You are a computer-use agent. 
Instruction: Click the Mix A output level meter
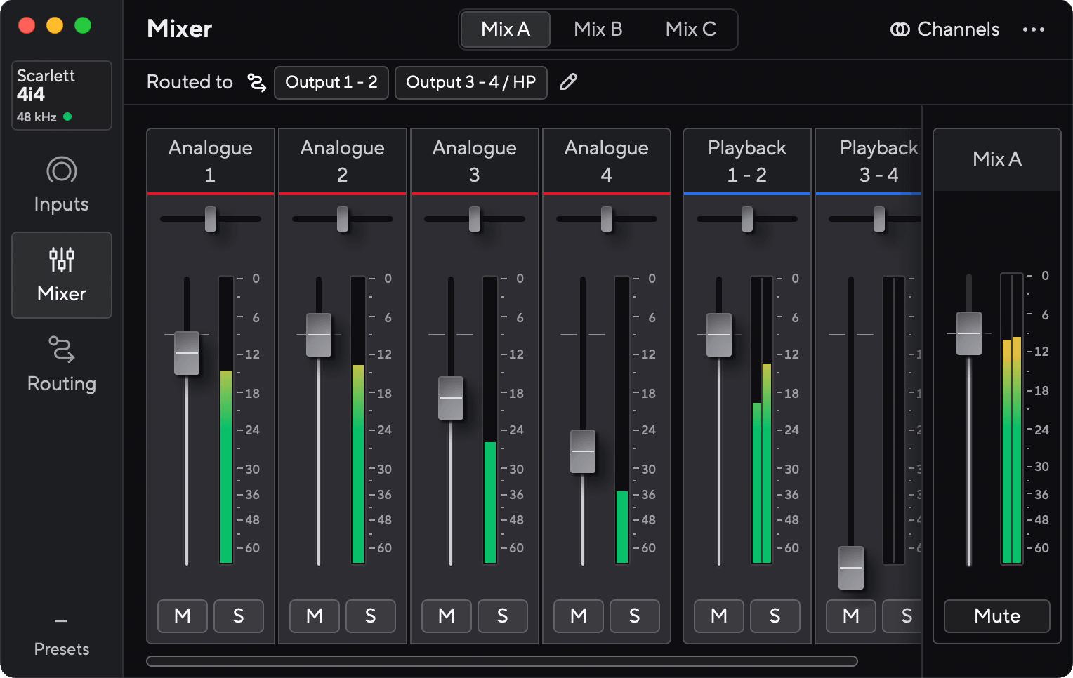(1012, 418)
